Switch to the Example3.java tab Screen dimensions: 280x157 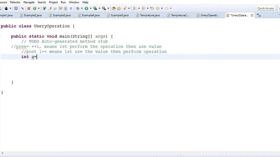60,15
